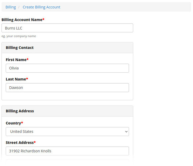Select the Last Name field containing Dawson
Viewport: 193px width, 166px height.
(67, 88)
